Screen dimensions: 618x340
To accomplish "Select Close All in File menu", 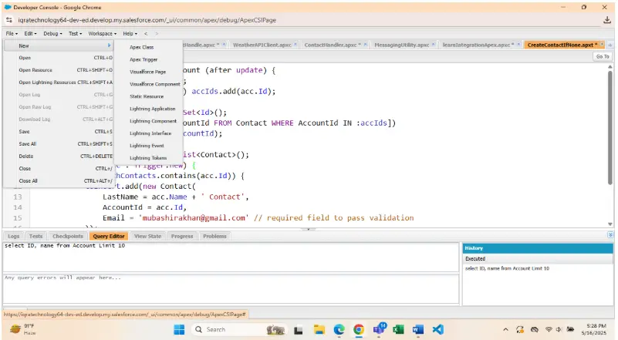I will click(59, 181).
